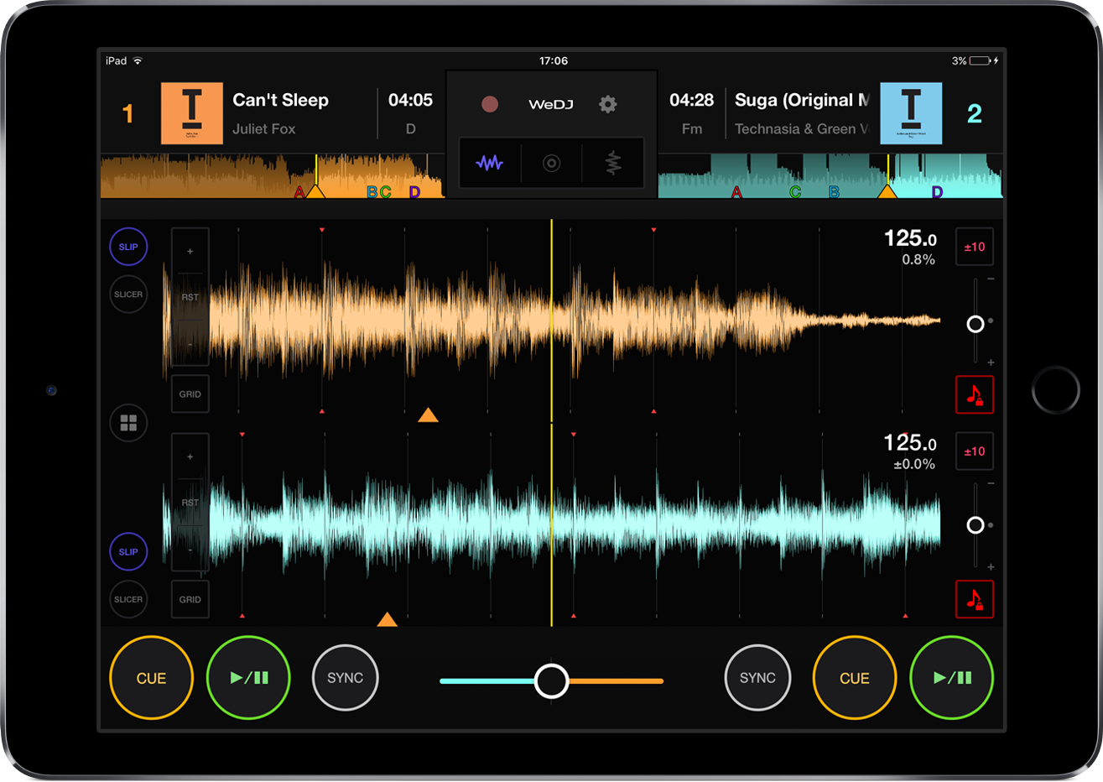Start recording with the red record button
This screenshot has width=1103, height=782.
[x=490, y=104]
